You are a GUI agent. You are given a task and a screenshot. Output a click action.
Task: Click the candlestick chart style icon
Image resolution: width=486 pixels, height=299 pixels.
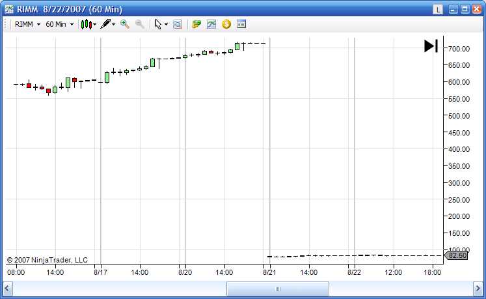(86, 24)
